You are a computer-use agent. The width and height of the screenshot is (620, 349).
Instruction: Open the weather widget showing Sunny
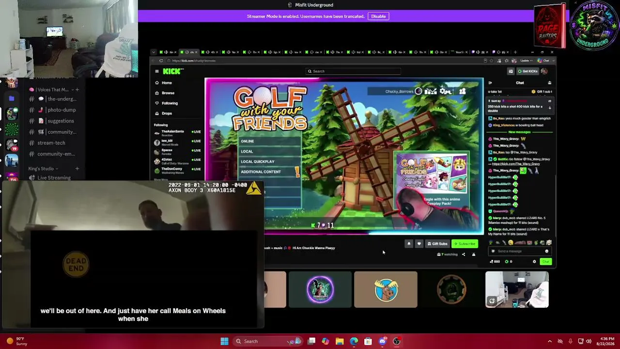16,341
